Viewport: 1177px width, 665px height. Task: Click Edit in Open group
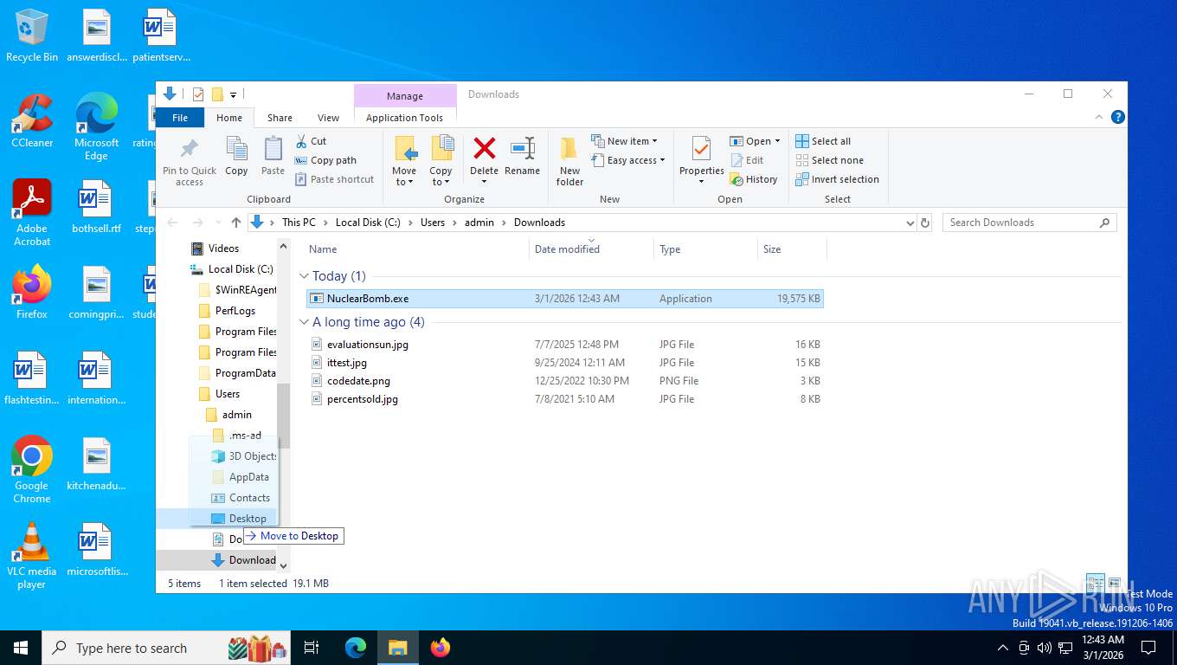click(x=748, y=160)
